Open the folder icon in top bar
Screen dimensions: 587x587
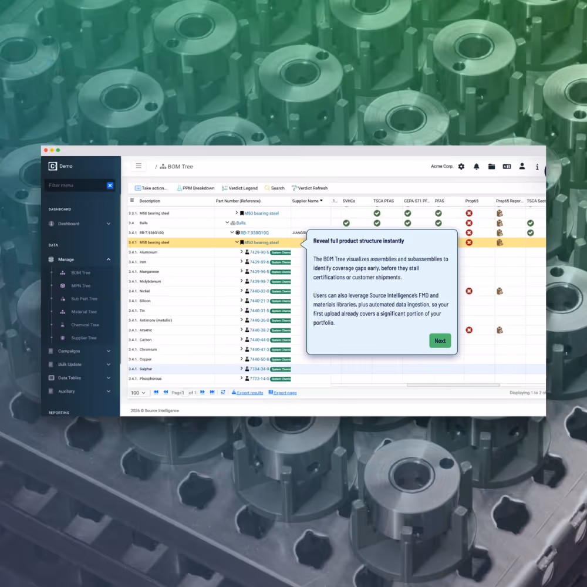491,167
